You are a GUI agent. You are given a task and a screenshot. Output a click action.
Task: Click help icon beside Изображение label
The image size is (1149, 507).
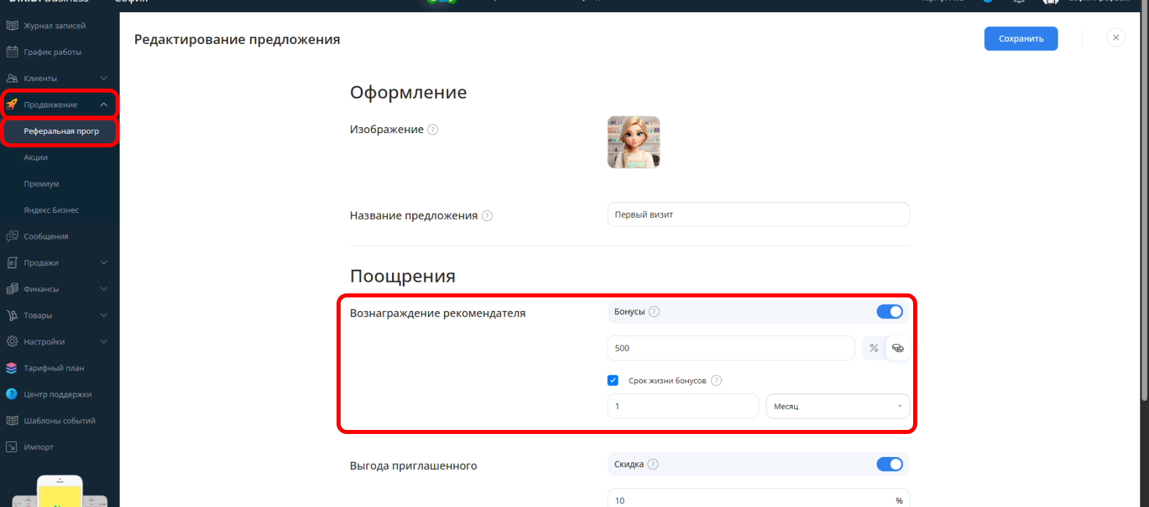pos(433,130)
